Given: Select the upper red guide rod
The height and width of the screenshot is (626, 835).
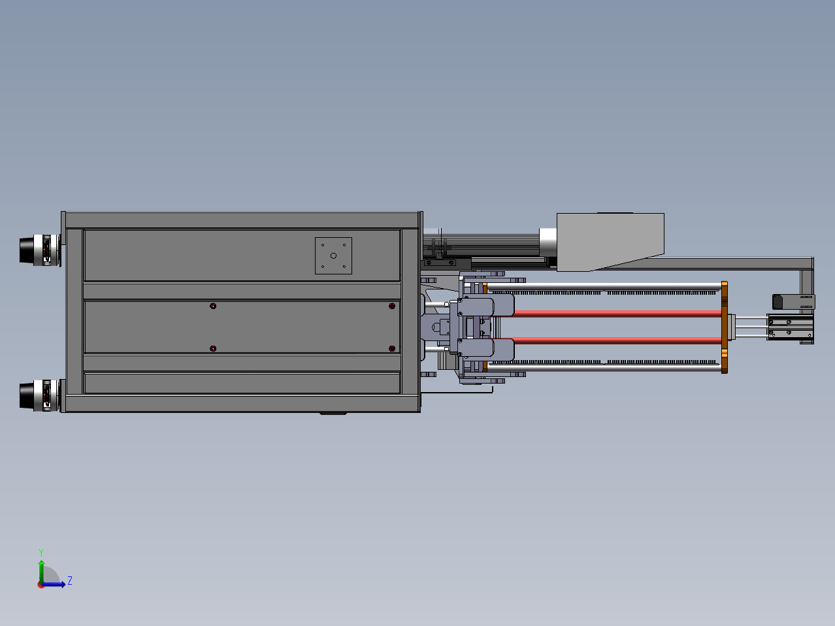Looking at the screenshot, I should [x=617, y=314].
